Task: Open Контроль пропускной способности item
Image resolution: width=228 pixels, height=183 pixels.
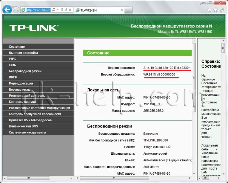Action: click(x=38, y=114)
